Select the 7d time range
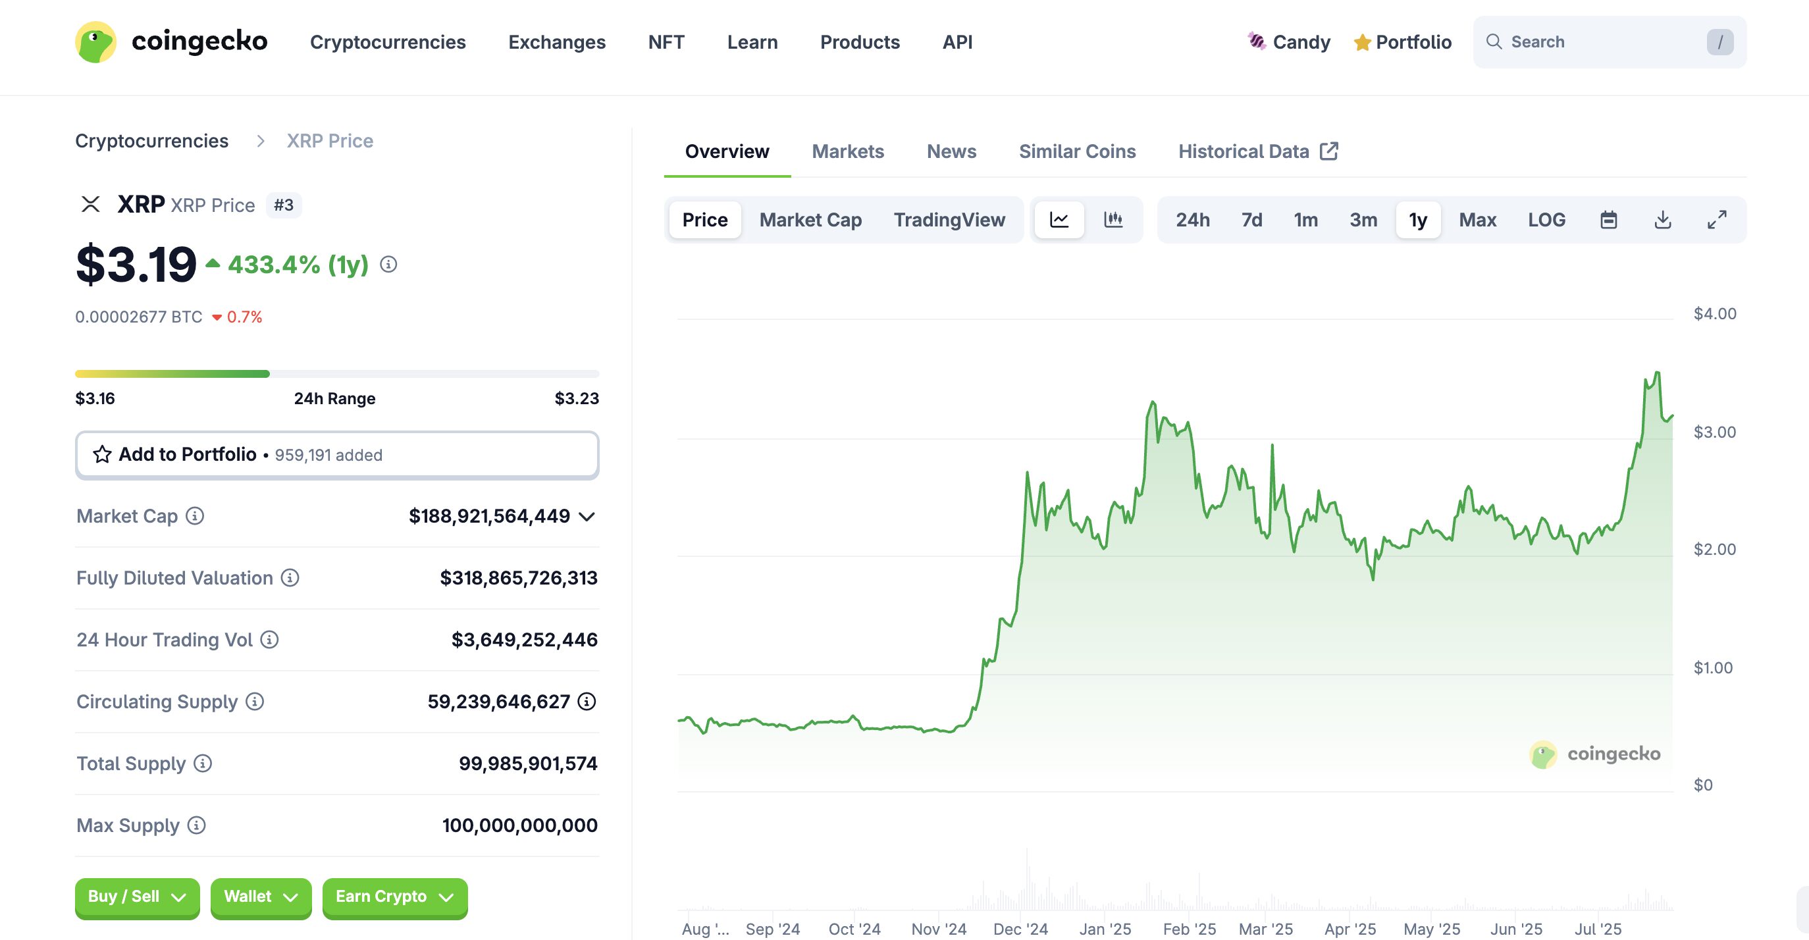Image resolution: width=1809 pixels, height=940 pixels. (x=1251, y=220)
